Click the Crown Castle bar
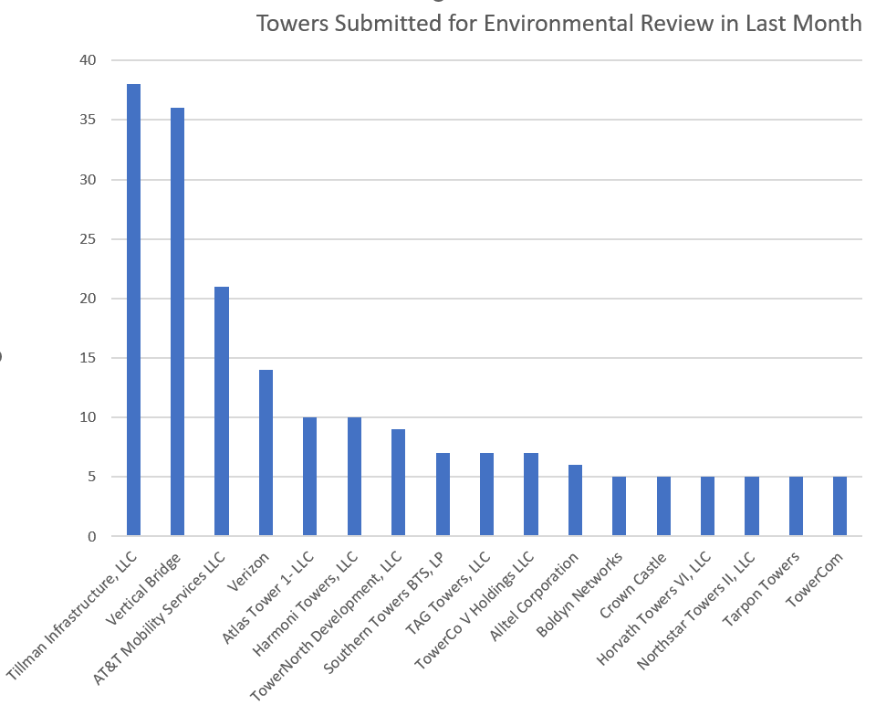The image size is (876, 705). coord(663,506)
